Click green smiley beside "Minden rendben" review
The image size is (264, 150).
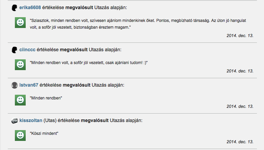tap(20, 100)
